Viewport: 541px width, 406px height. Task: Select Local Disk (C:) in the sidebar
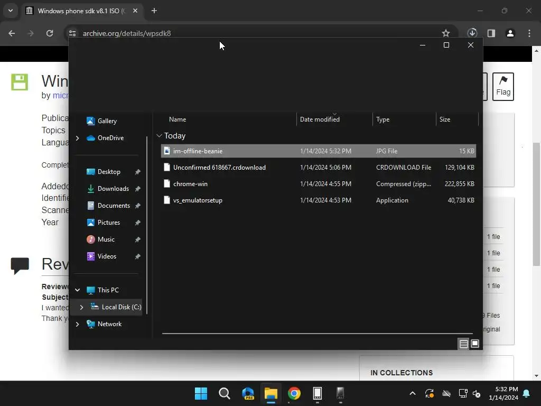click(x=116, y=307)
